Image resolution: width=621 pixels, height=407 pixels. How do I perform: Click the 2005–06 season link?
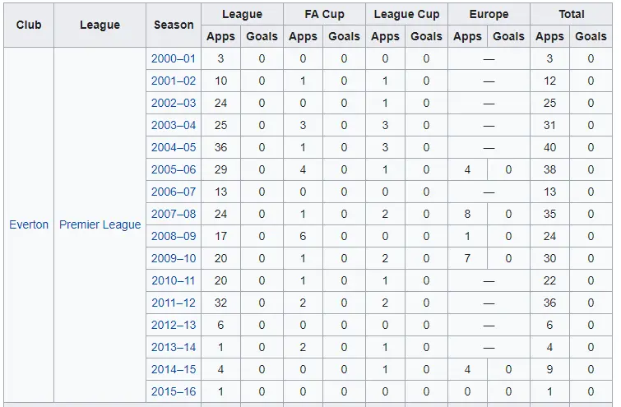(x=174, y=170)
